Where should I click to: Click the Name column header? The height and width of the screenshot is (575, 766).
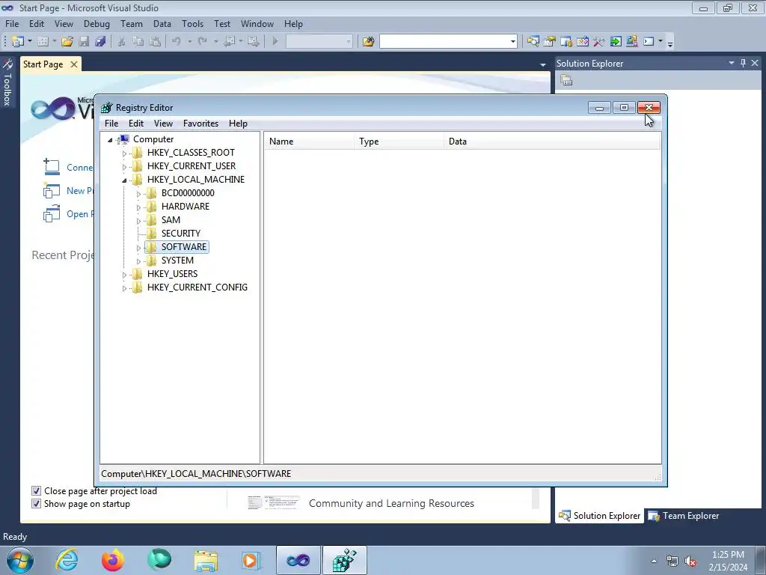pos(309,142)
